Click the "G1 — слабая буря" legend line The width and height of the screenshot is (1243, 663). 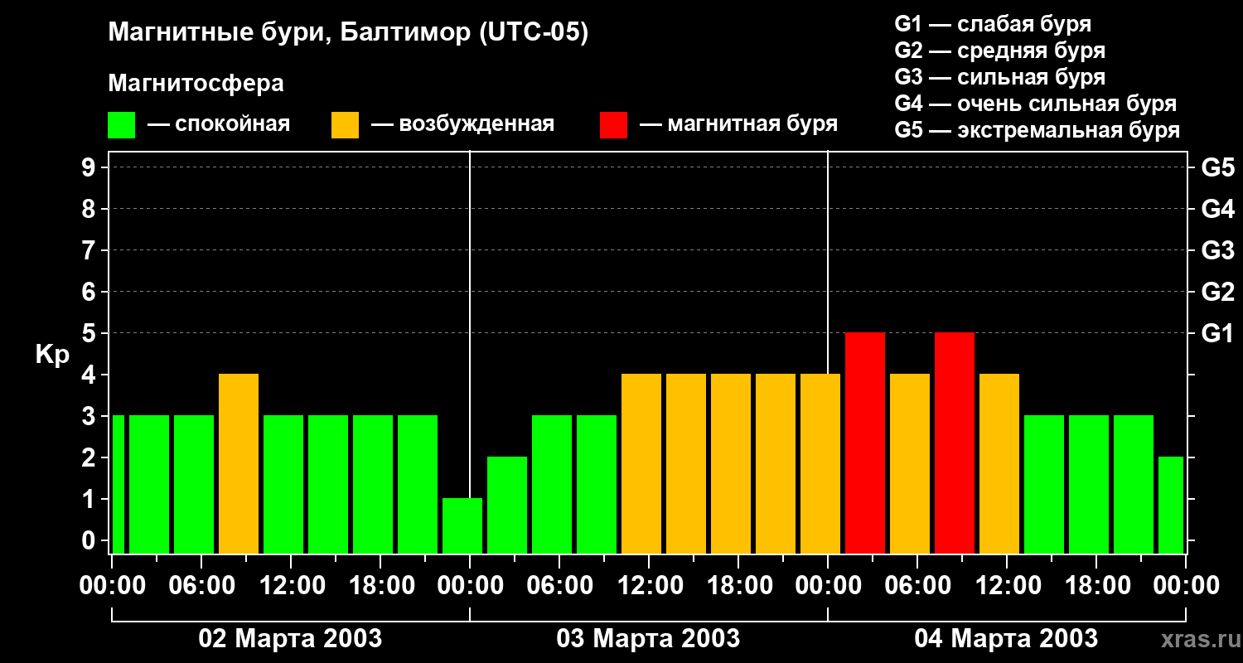tap(993, 24)
